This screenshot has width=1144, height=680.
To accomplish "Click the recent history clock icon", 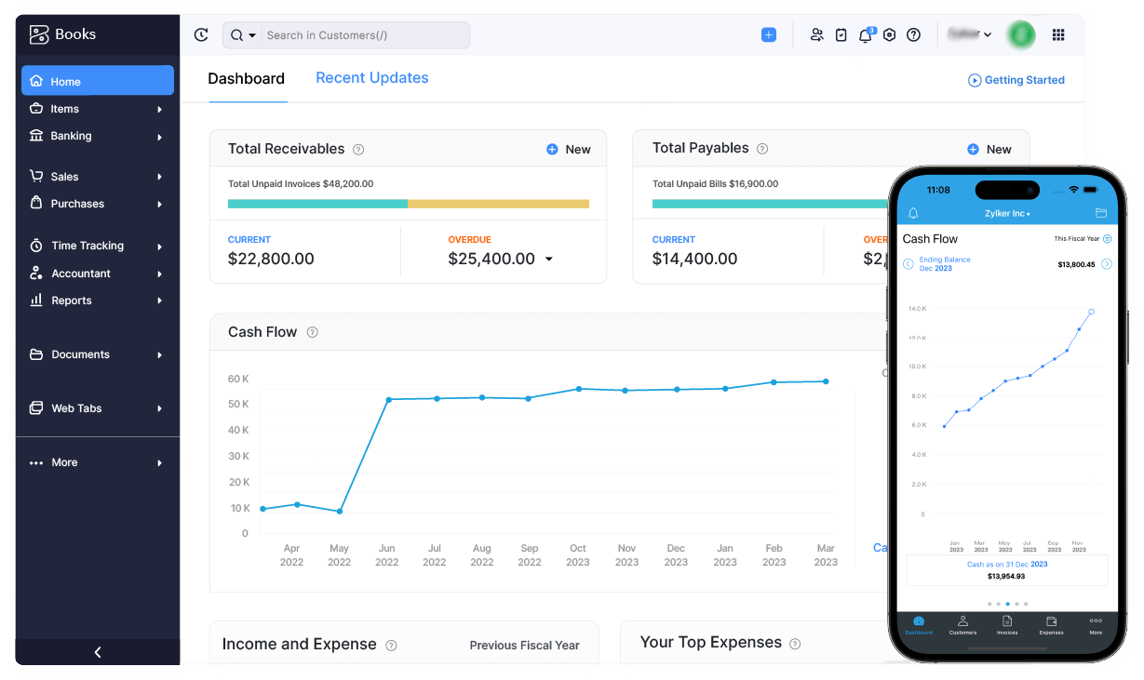I will (201, 35).
